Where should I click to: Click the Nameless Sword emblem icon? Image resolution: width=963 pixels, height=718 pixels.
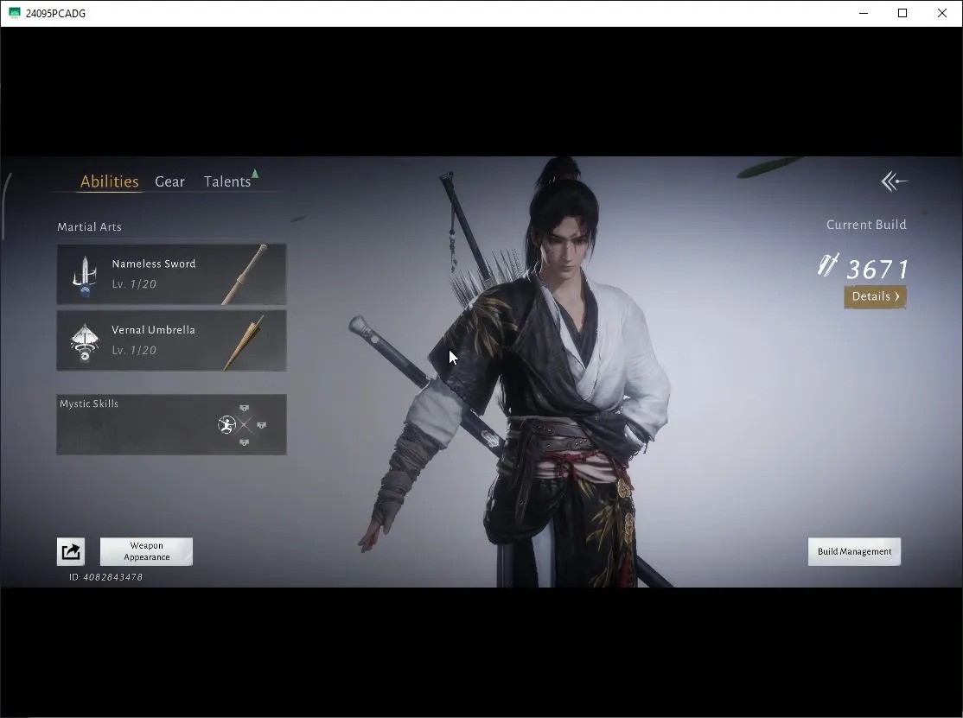[85, 276]
